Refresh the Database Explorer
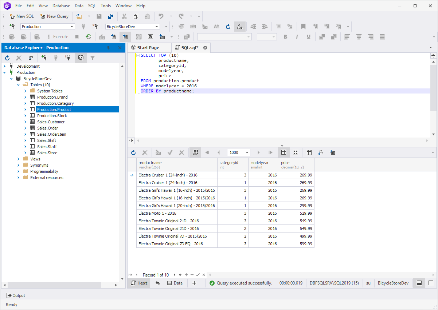 coord(7,57)
